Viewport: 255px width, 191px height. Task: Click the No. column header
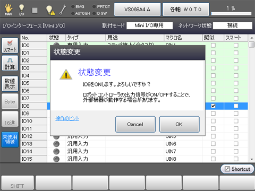click(x=34, y=38)
